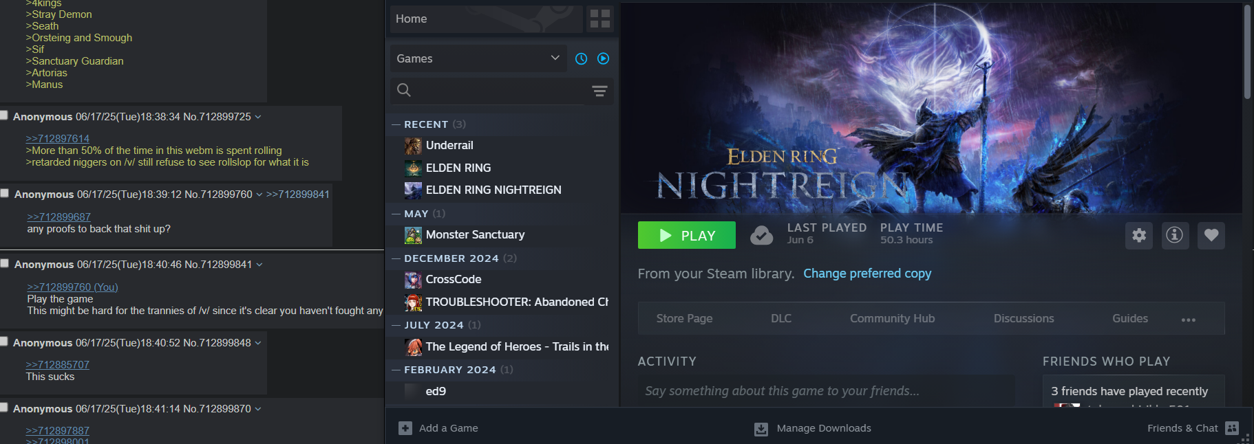Click the library search magnifier icon
This screenshot has height=444, width=1254.
[404, 90]
